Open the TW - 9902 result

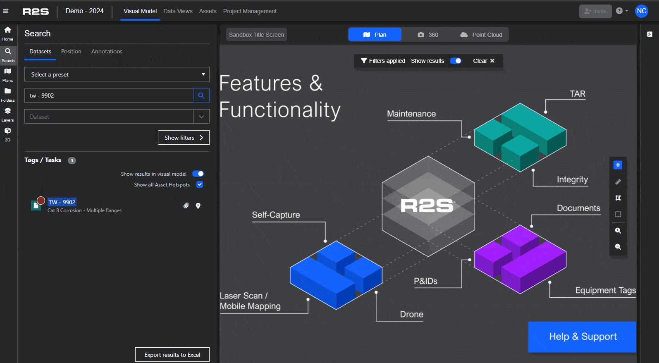click(x=62, y=202)
